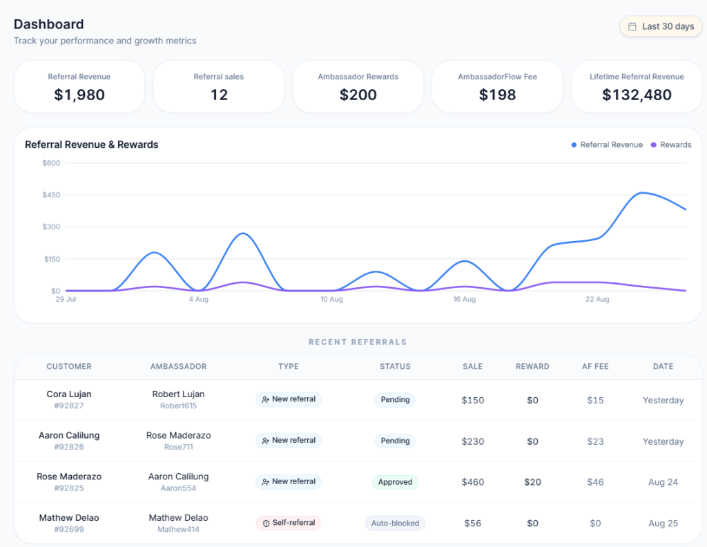Click the RECENT REFERRALS heading

(x=358, y=342)
